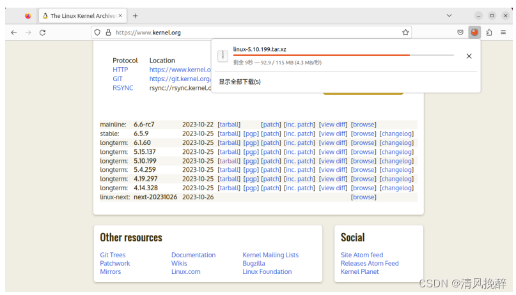Open Documentation link
The width and height of the screenshot is (516, 295).
(x=193, y=255)
